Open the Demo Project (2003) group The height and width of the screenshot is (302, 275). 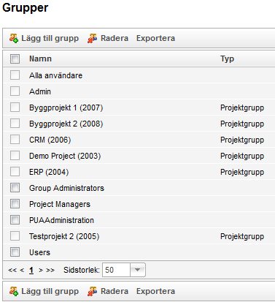click(65, 156)
